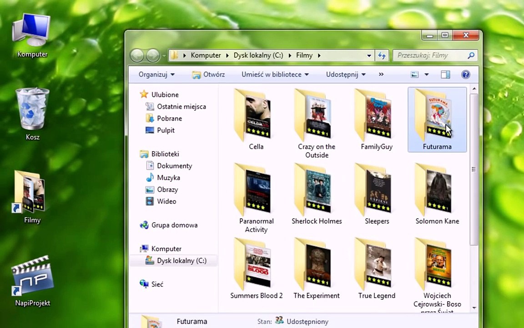The width and height of the screenshot is (524, 328).
Task: Click the refresh button in address bar
Action: (382, 56)
